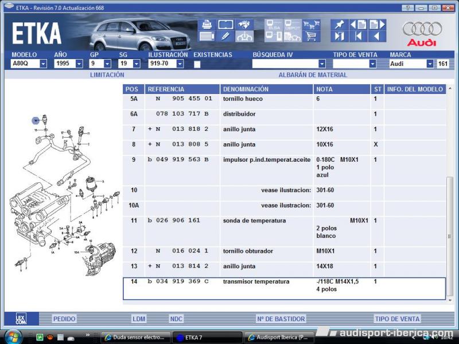Open the MARCA dropdown

coord(430,64)
